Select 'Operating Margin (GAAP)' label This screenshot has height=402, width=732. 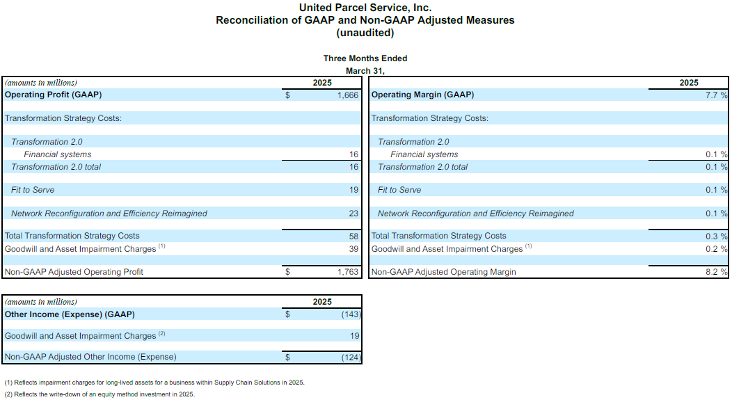(x=422, y=95)
